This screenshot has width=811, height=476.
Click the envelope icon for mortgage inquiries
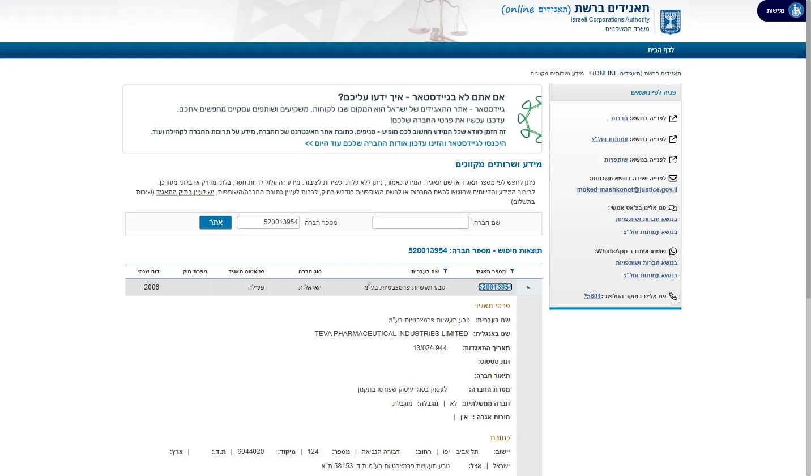click(x=673, y=178)
